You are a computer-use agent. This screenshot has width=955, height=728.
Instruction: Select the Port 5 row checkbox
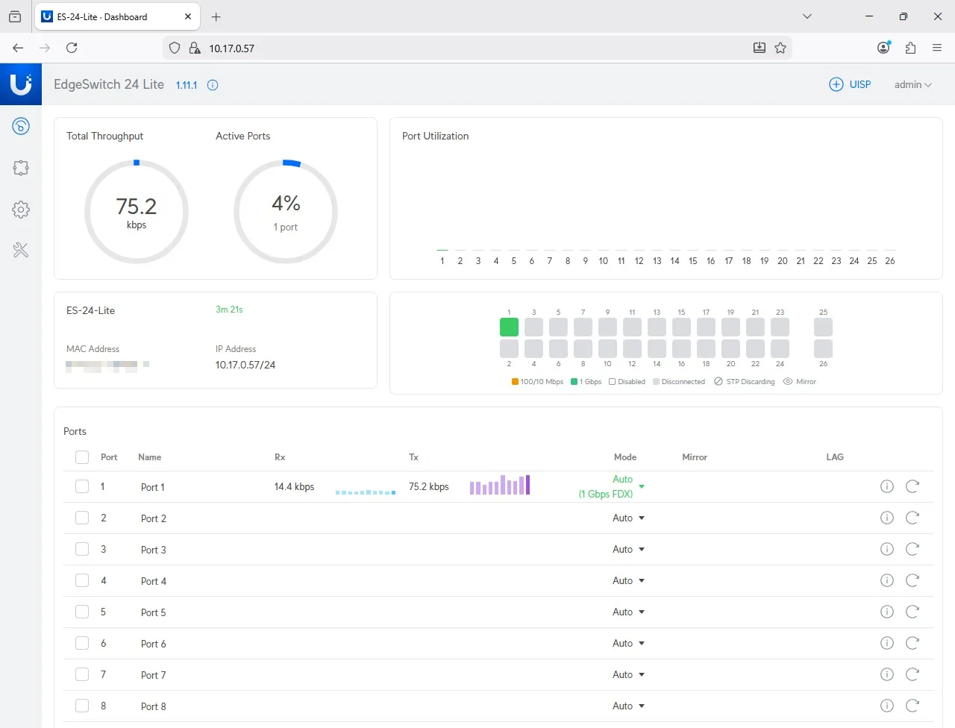82,612
